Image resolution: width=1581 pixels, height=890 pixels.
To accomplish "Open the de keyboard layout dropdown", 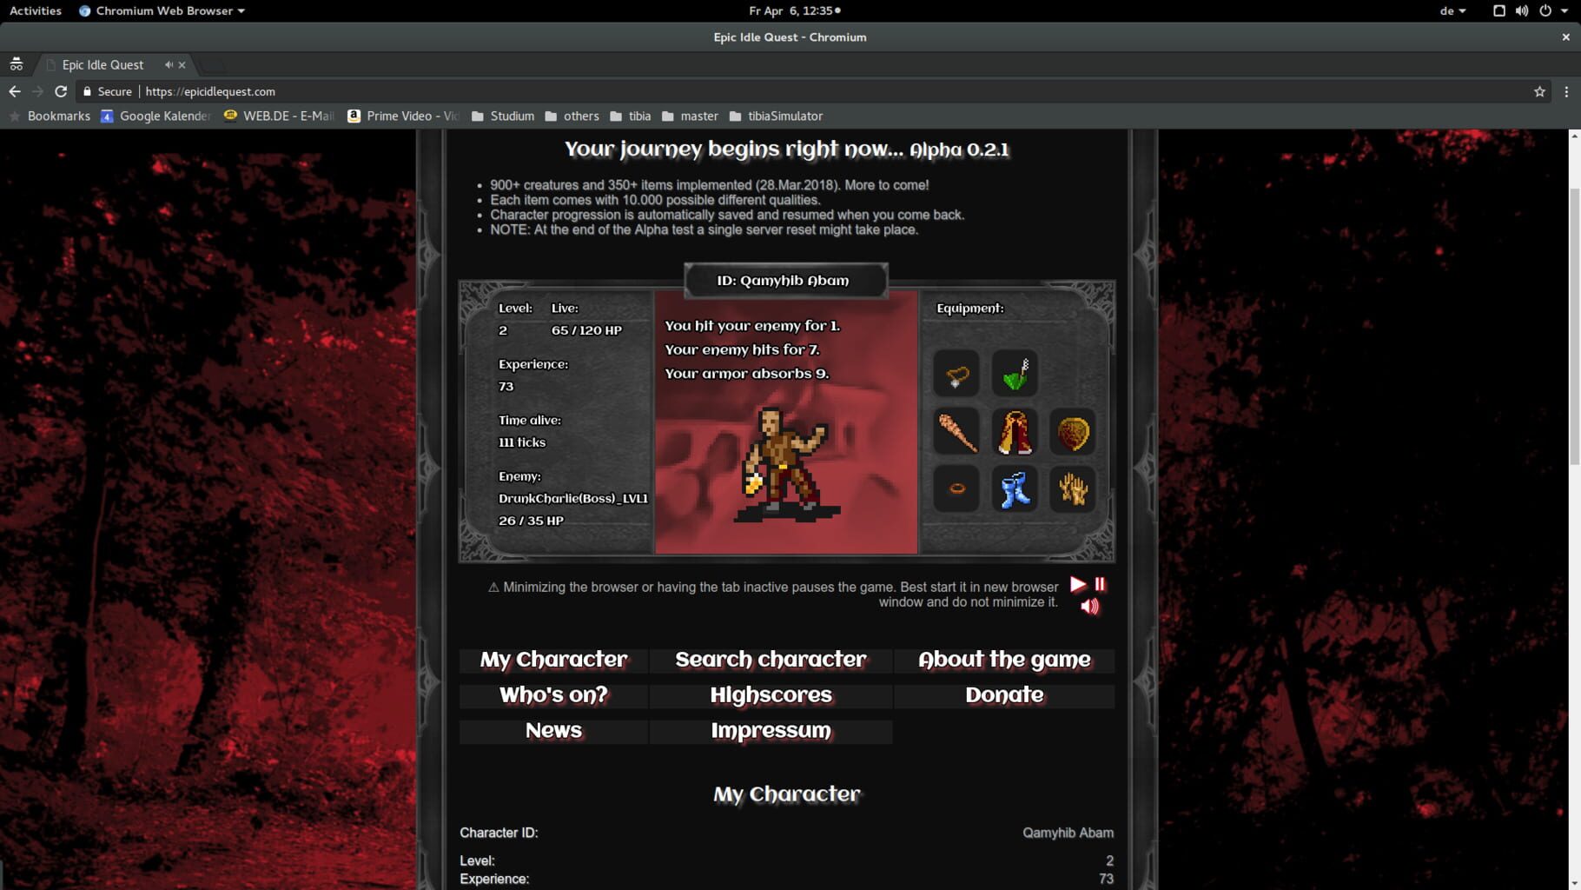I will tap(1452, 10).
